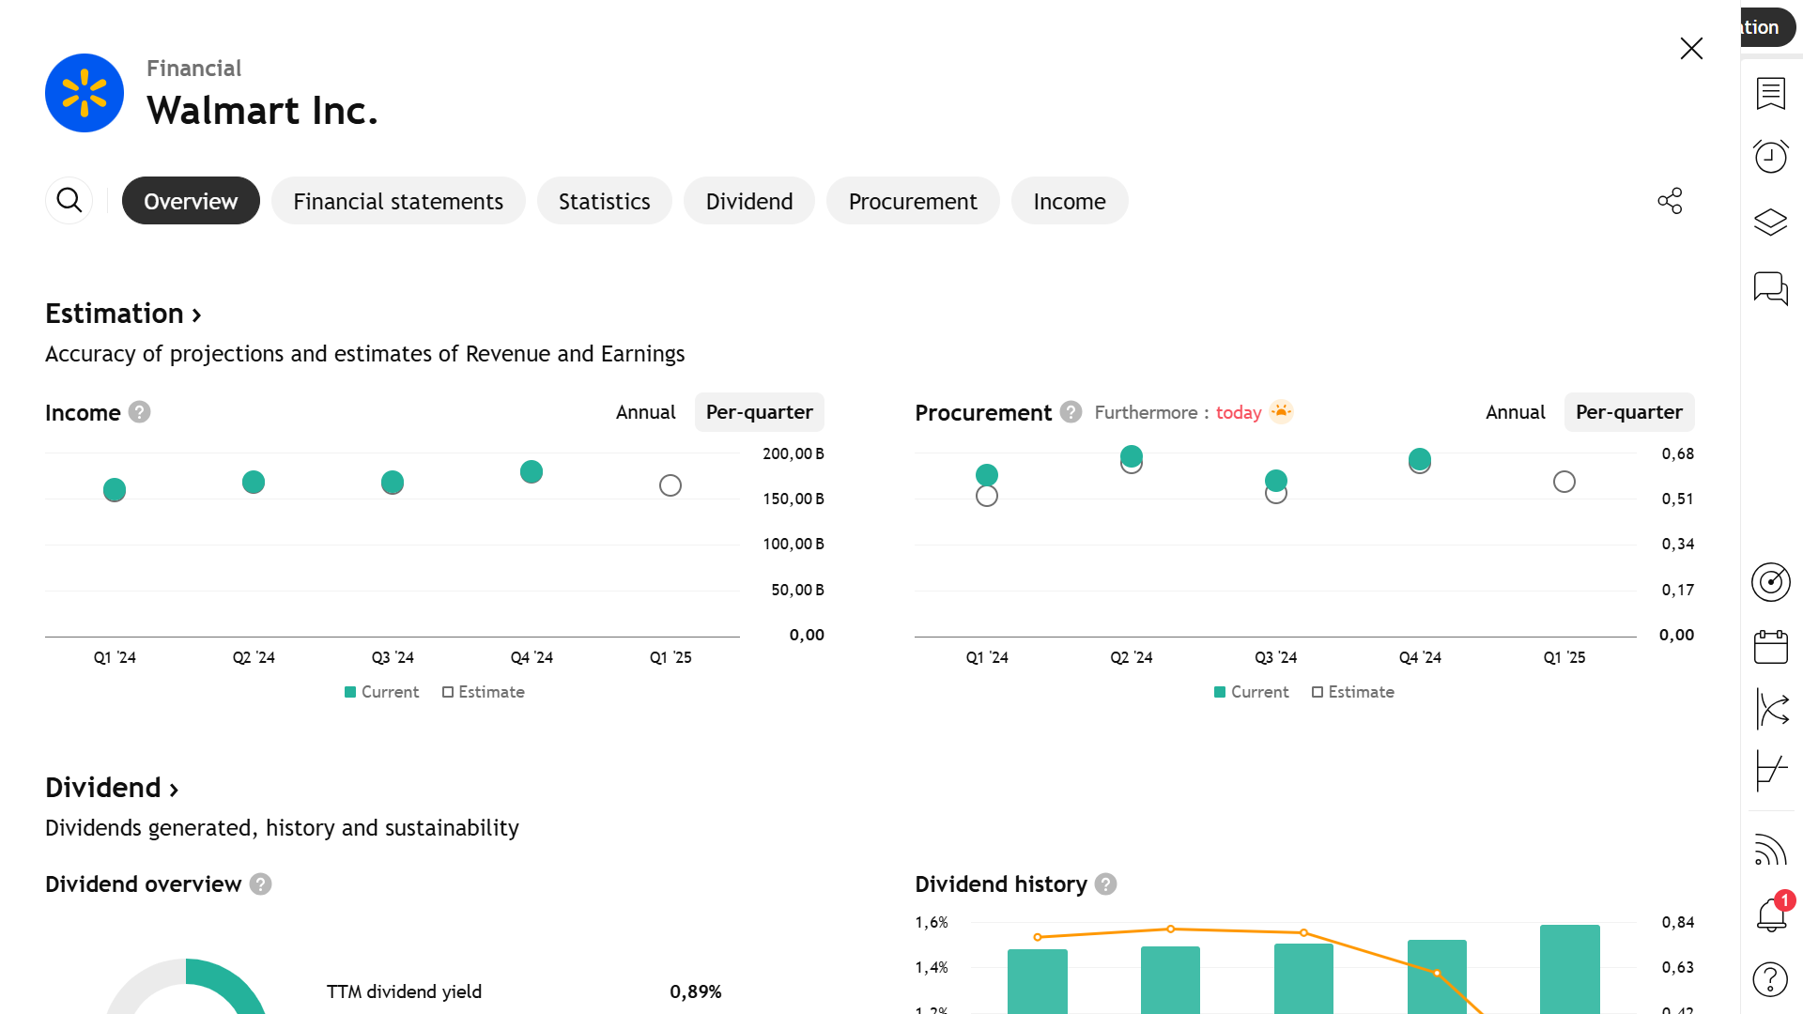Viewport: 1803px width, 1014px height.
Task: Open the watchlist icon in sidebar
Action: point(1771,94)
